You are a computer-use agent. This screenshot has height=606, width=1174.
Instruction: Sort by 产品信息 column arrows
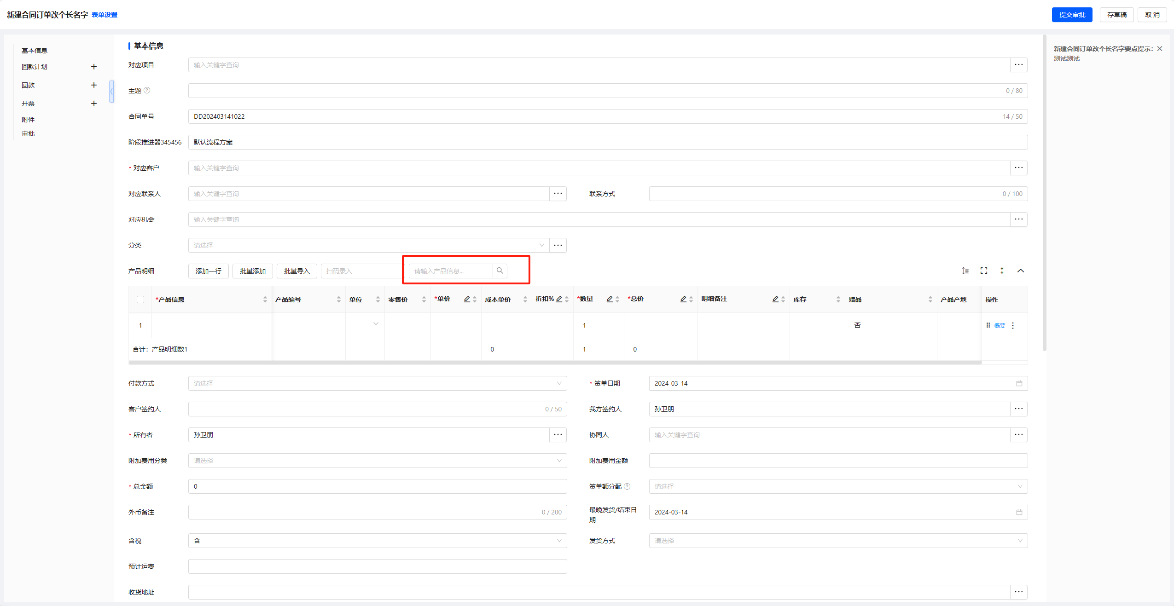pos(265,300)
